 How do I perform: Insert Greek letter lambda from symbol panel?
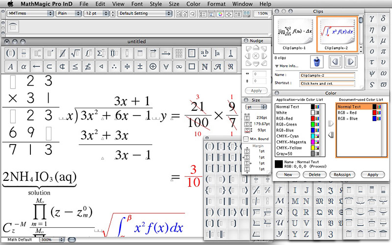[372, 40]
